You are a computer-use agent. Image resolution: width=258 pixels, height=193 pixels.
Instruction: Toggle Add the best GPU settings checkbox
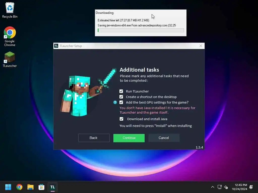click(x=121, y=103)
